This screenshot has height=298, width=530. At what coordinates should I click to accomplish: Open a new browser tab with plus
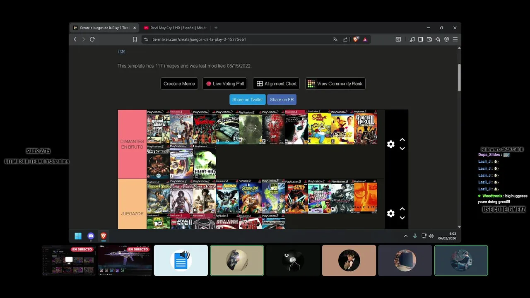coord(216,28)
